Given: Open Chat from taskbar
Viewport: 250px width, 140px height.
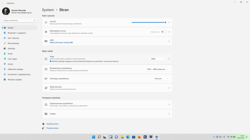Looking at the screenshot, I should 116,137.
